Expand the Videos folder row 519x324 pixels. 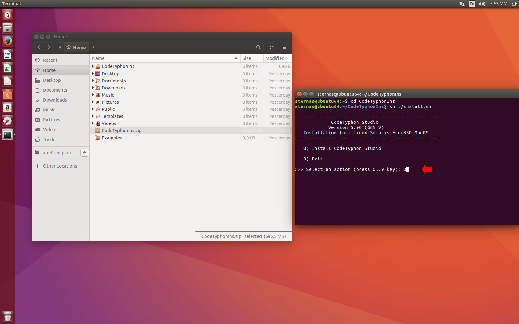coord(93,123)
